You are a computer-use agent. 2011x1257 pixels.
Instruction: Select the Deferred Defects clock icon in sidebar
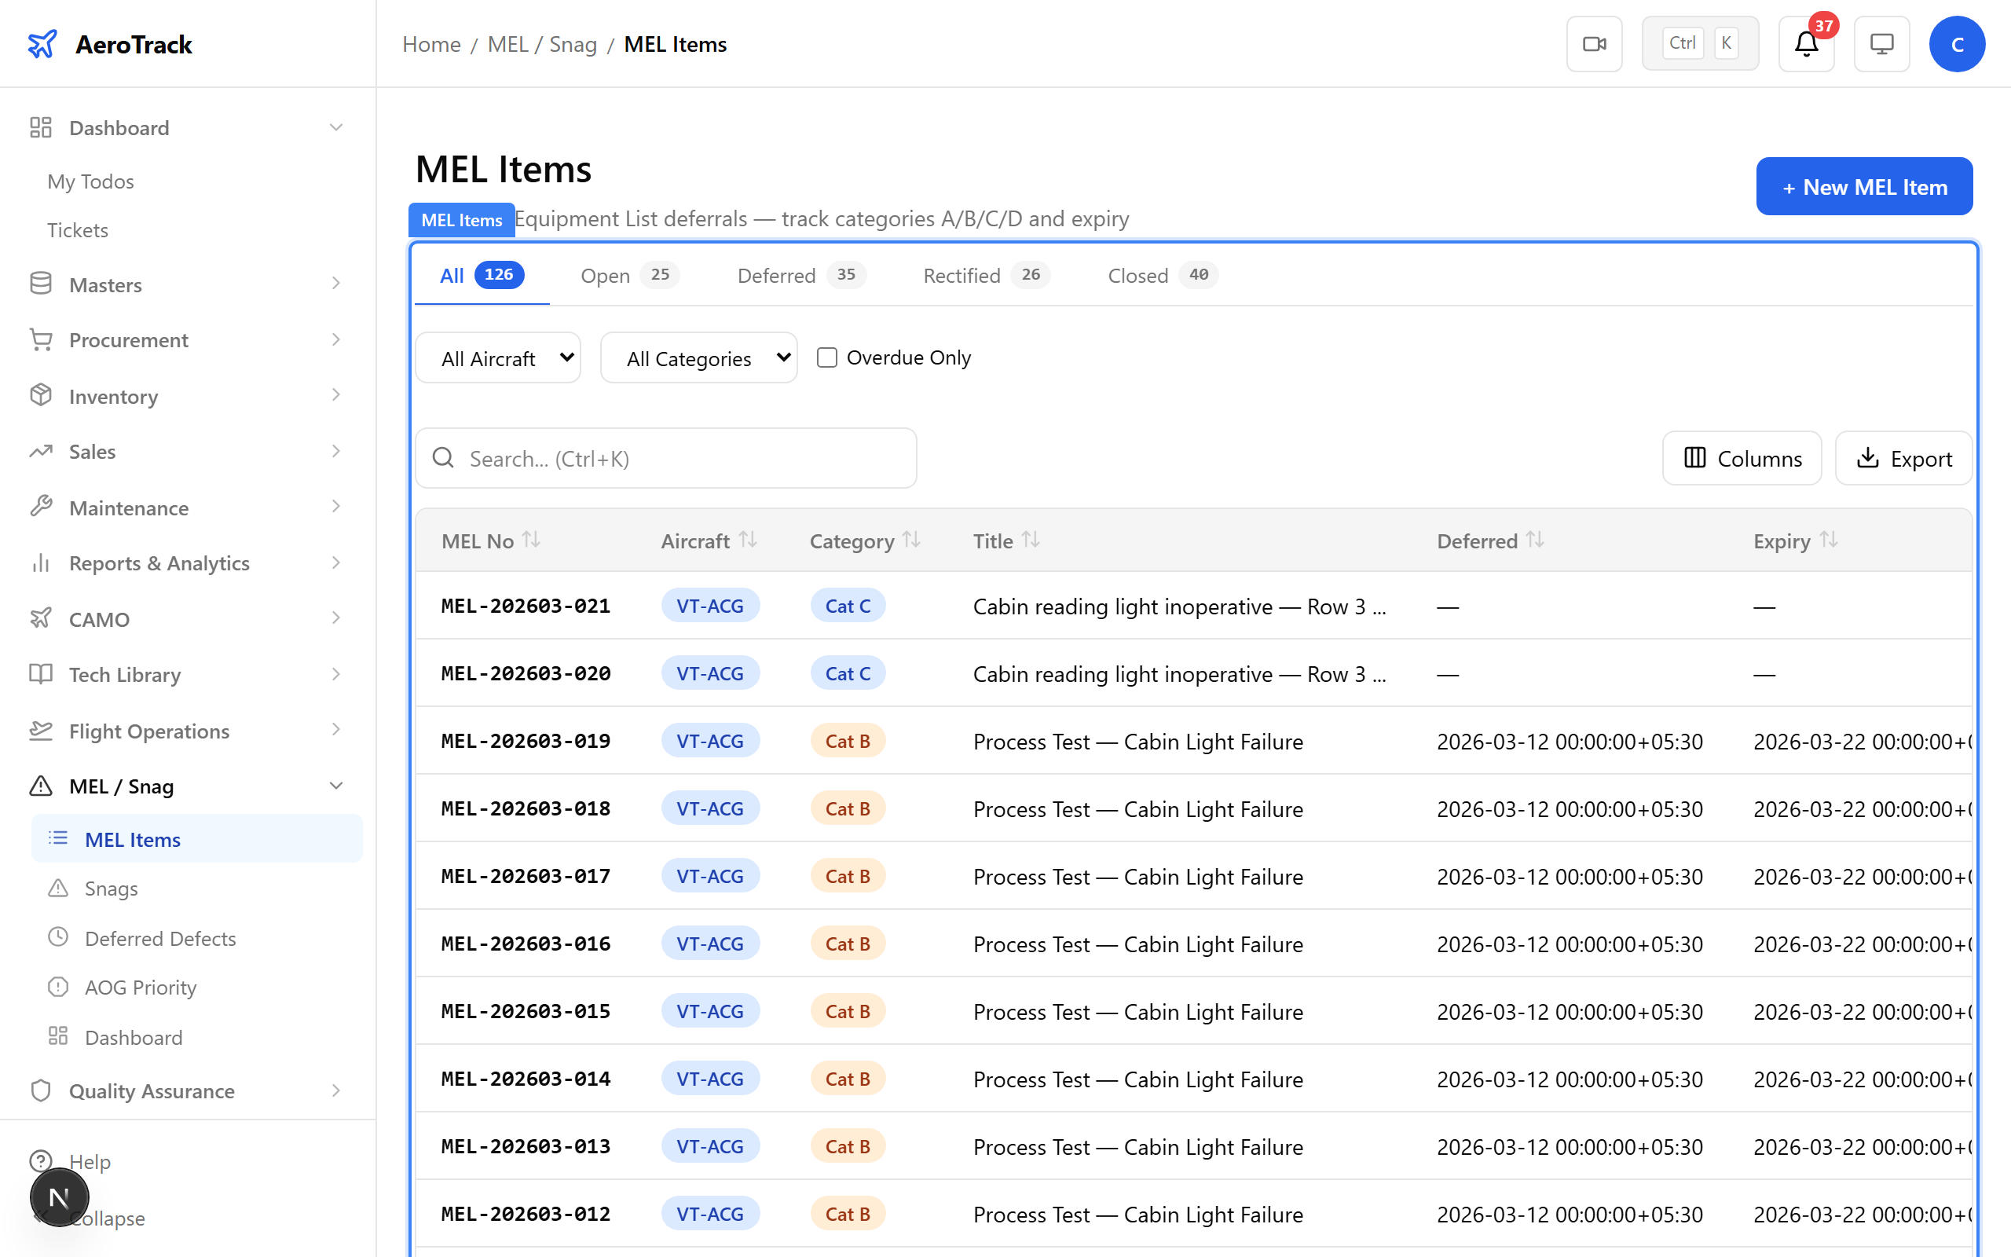pos(57,937)
